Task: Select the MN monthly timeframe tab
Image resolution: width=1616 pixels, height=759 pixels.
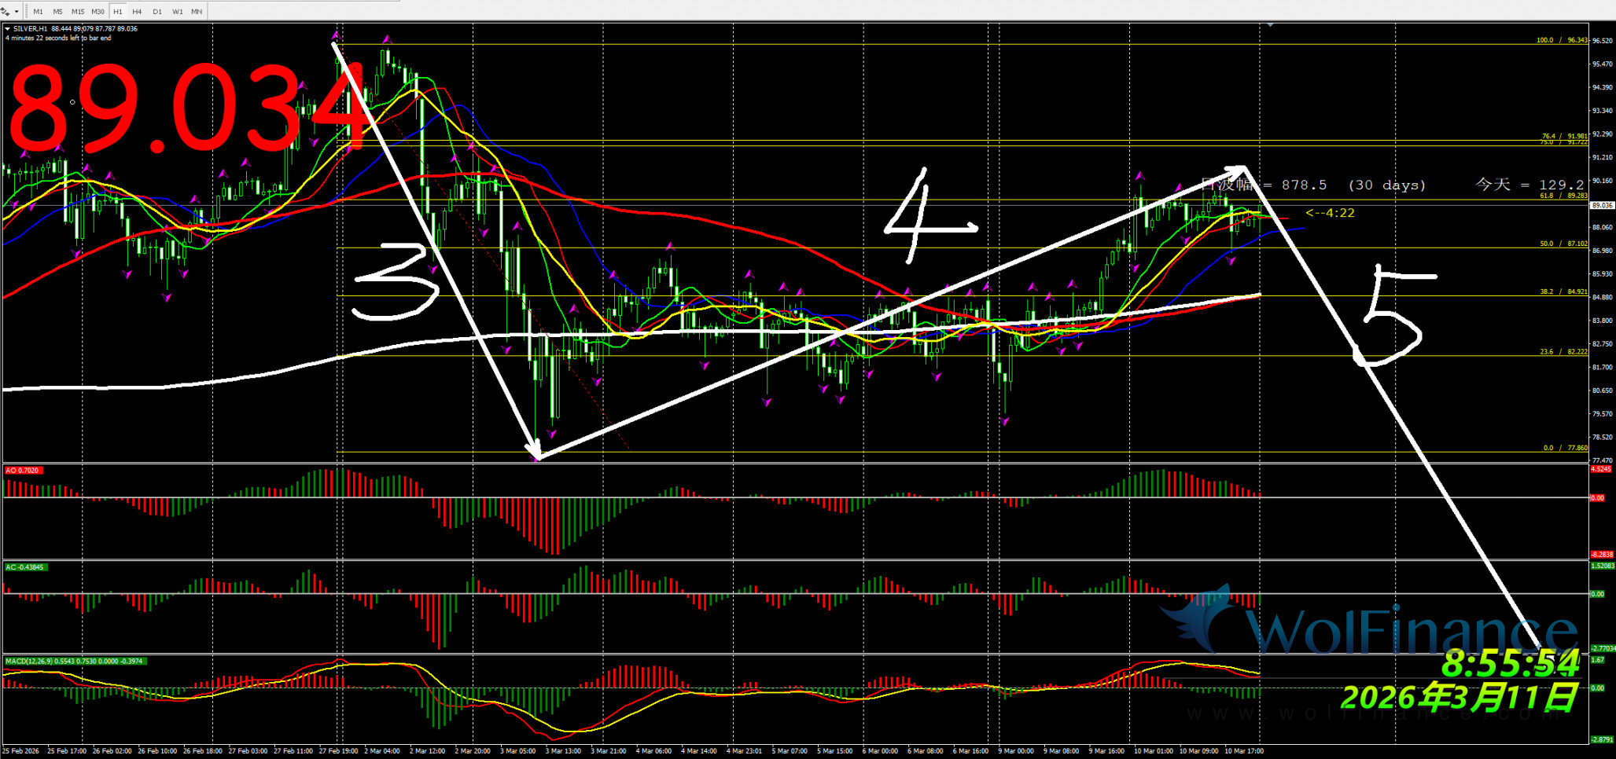Action: [x=197, y=12]
